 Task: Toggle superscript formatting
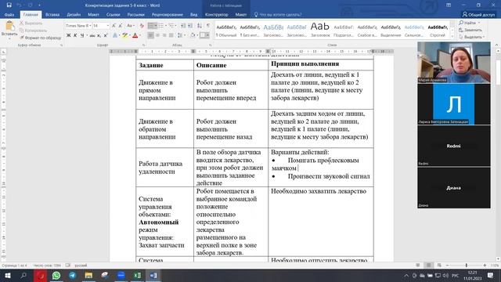106,35
